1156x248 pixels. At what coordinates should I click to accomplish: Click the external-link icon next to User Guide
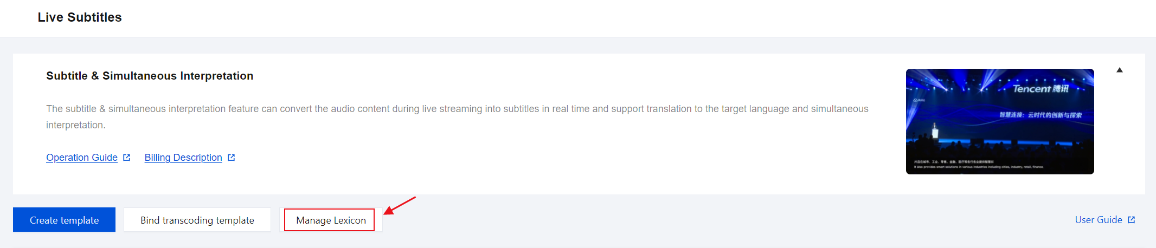pyautogui.click(x=1132, y=220)
